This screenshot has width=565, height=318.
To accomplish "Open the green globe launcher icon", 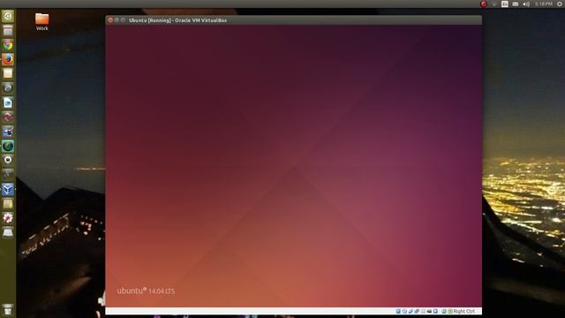I will point(8,146).
